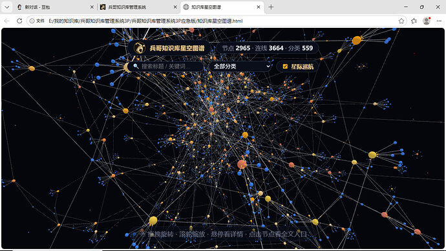
Task: Click the 星际巡航 label
Action: 302,67
